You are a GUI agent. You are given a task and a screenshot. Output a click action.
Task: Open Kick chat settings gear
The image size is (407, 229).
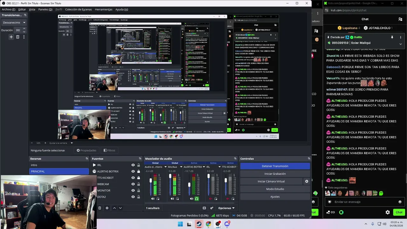(388, 212)
